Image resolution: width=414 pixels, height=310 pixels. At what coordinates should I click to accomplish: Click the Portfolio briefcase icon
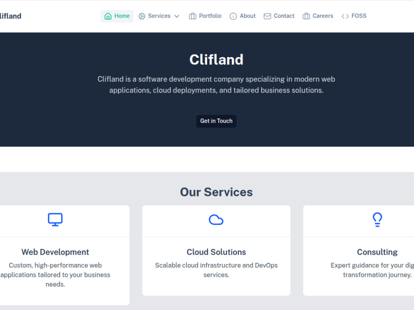(193, 16)
